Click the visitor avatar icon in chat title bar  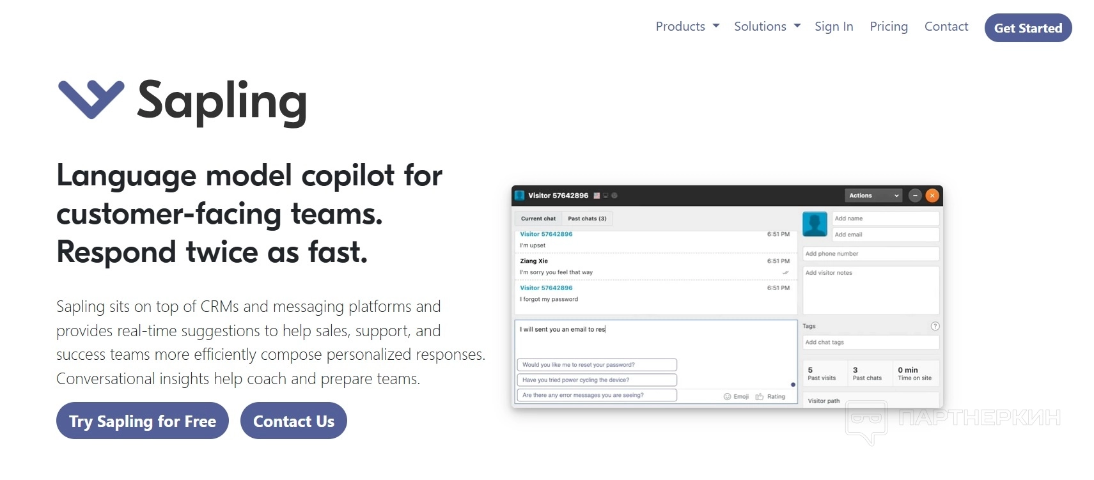pyautogui.click(x=520, y=196)
